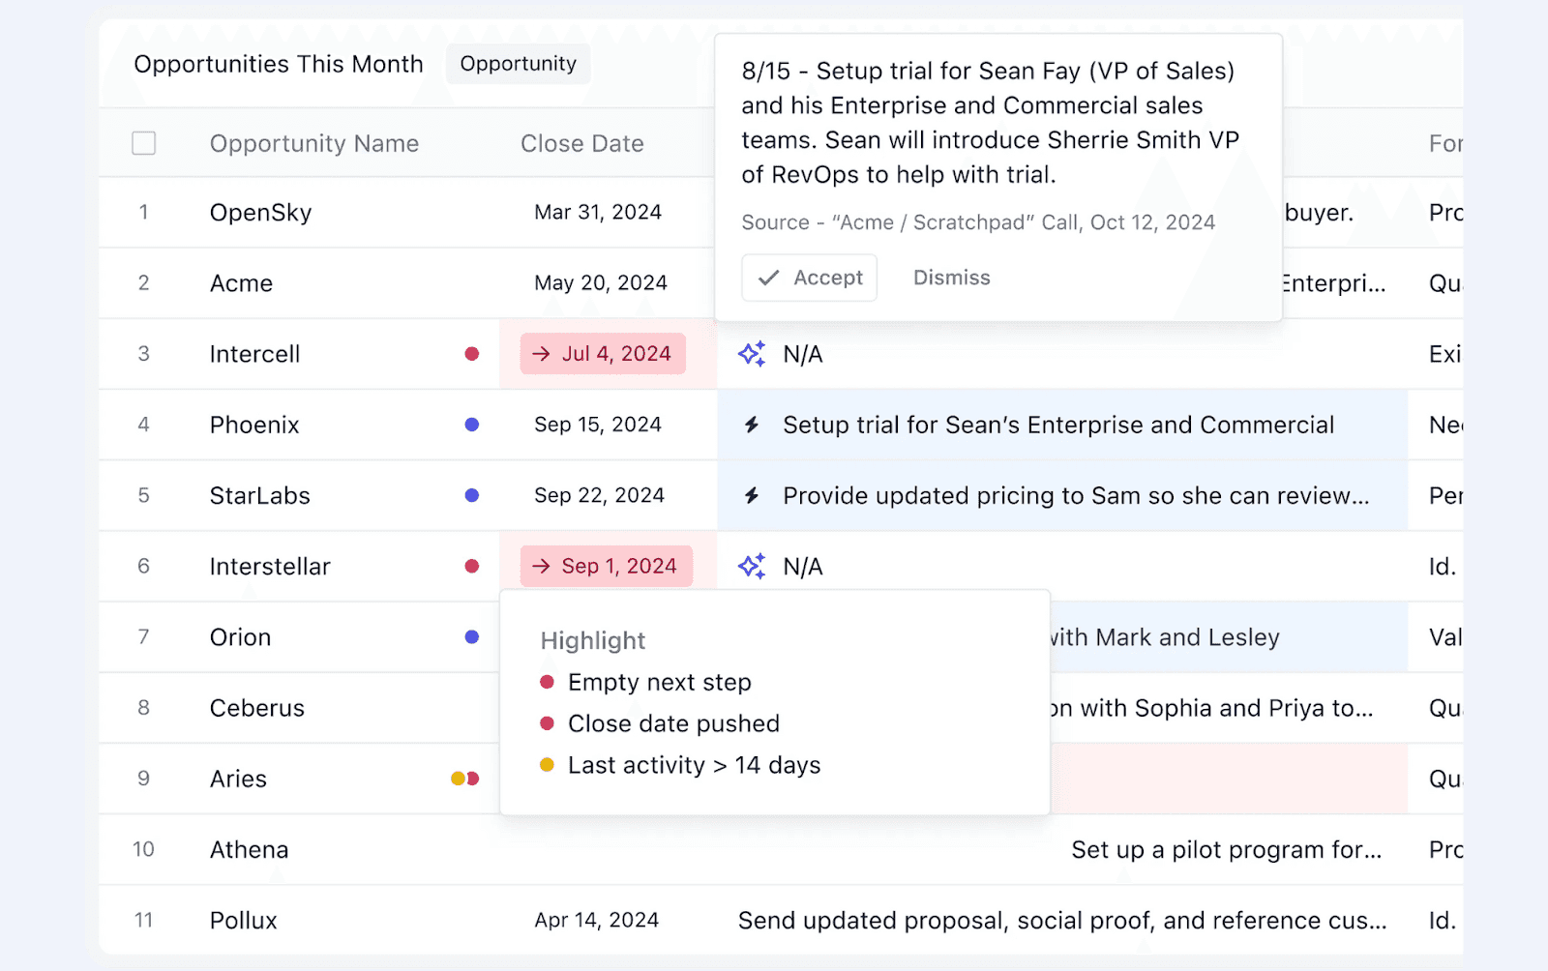Click the sparkle AI icon on Interstellar row
Screen dimensions: 1548x971
point(752,566)
